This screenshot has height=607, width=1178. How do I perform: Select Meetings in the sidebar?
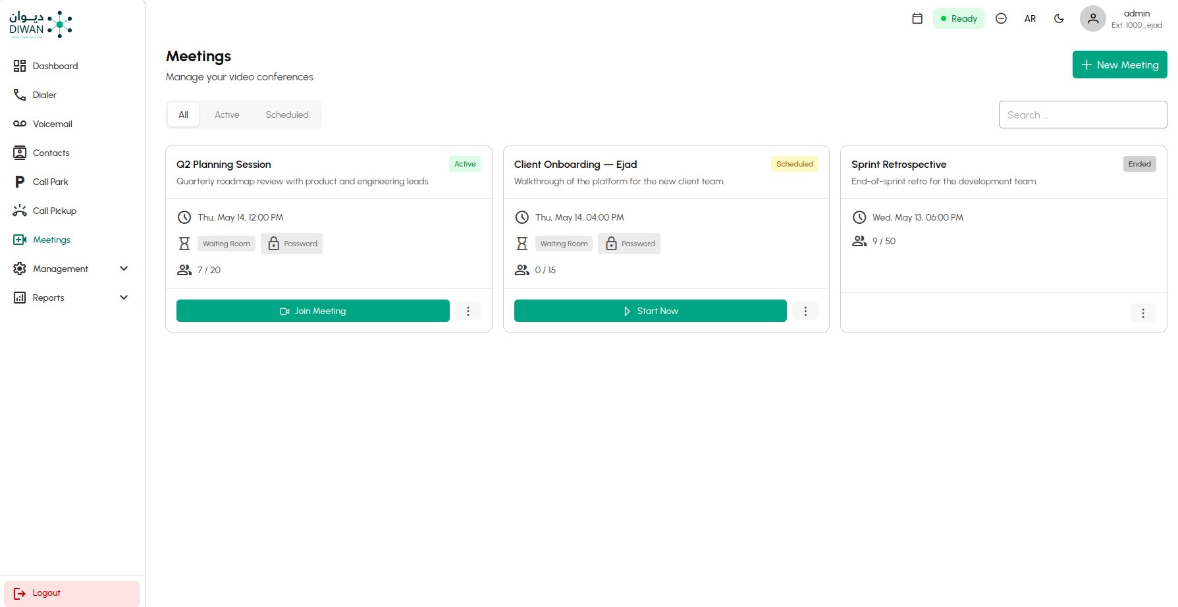tap(72, 240)
